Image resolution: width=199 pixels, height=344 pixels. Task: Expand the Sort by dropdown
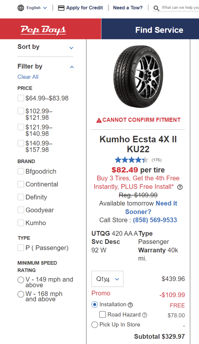(x=71, y=48)
